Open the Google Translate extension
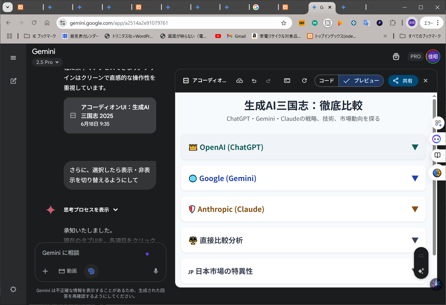The height and width of the screenshot is (305, 446). click(x=366, y=23)
